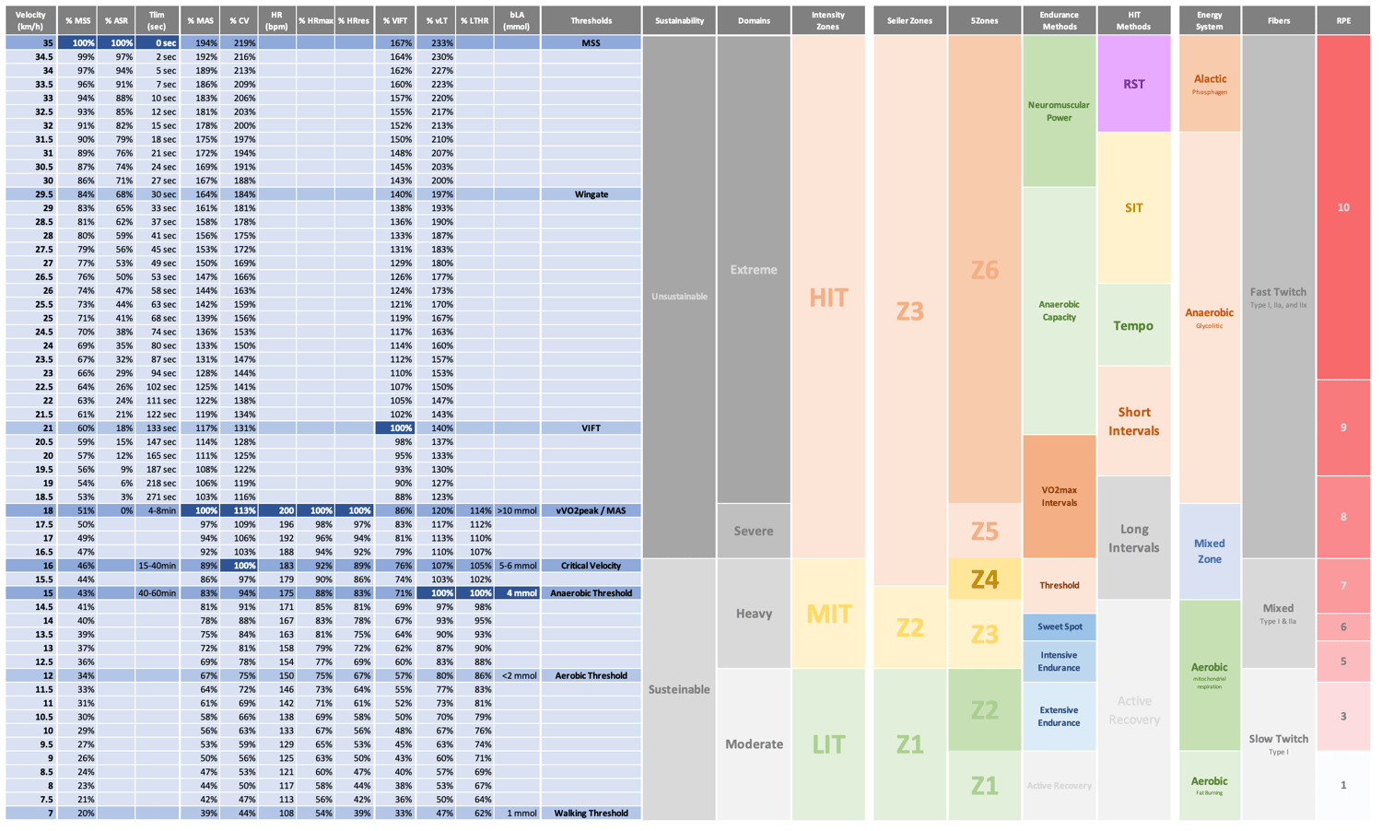
Task: Click the purple RST method block
Action: point(1133,84)
